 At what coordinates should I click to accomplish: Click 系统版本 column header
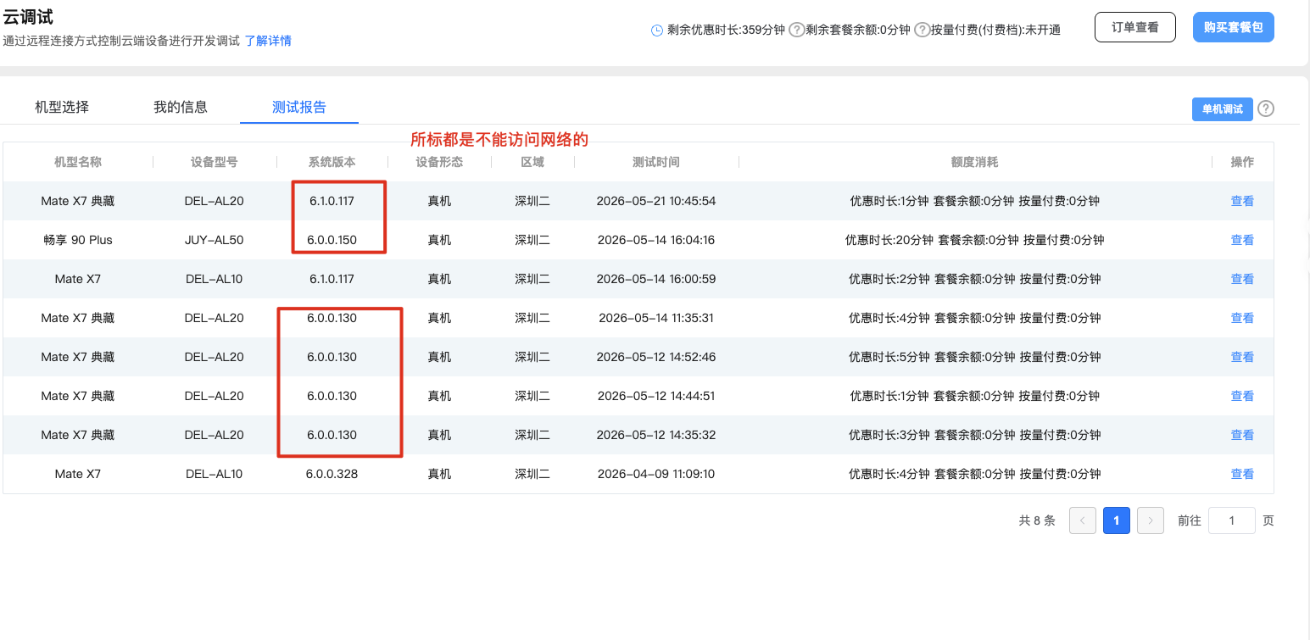click(332, 162)
